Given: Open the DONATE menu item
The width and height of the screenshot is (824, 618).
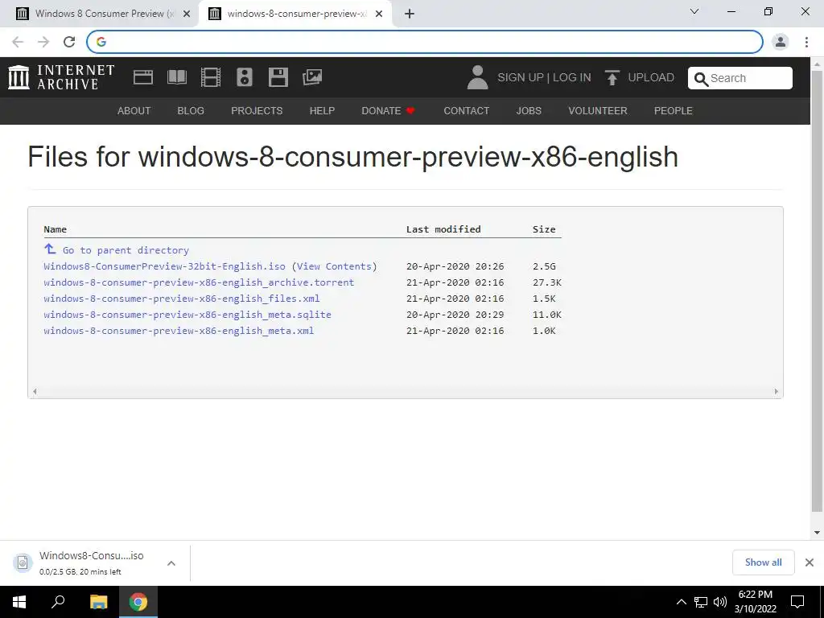Looking at the screenshot, I should pos(388,111).
